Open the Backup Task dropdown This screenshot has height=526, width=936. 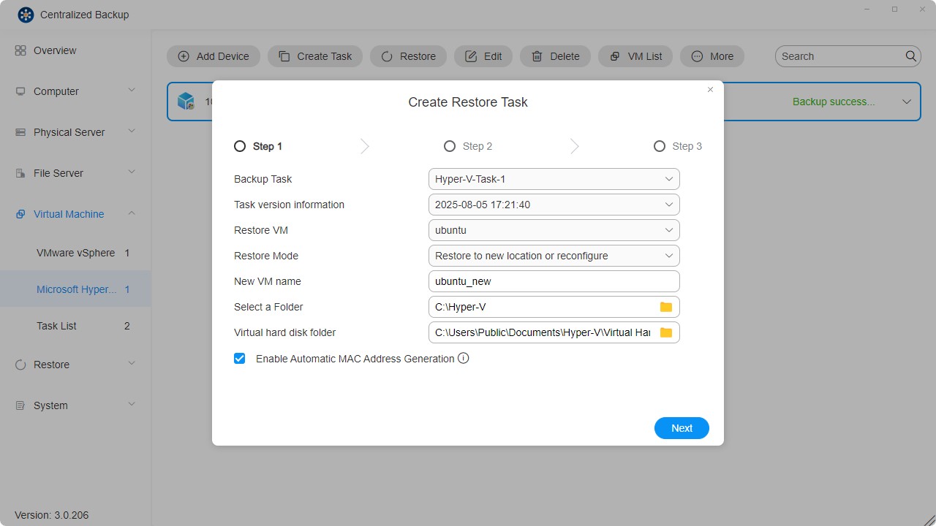(554, 179)
